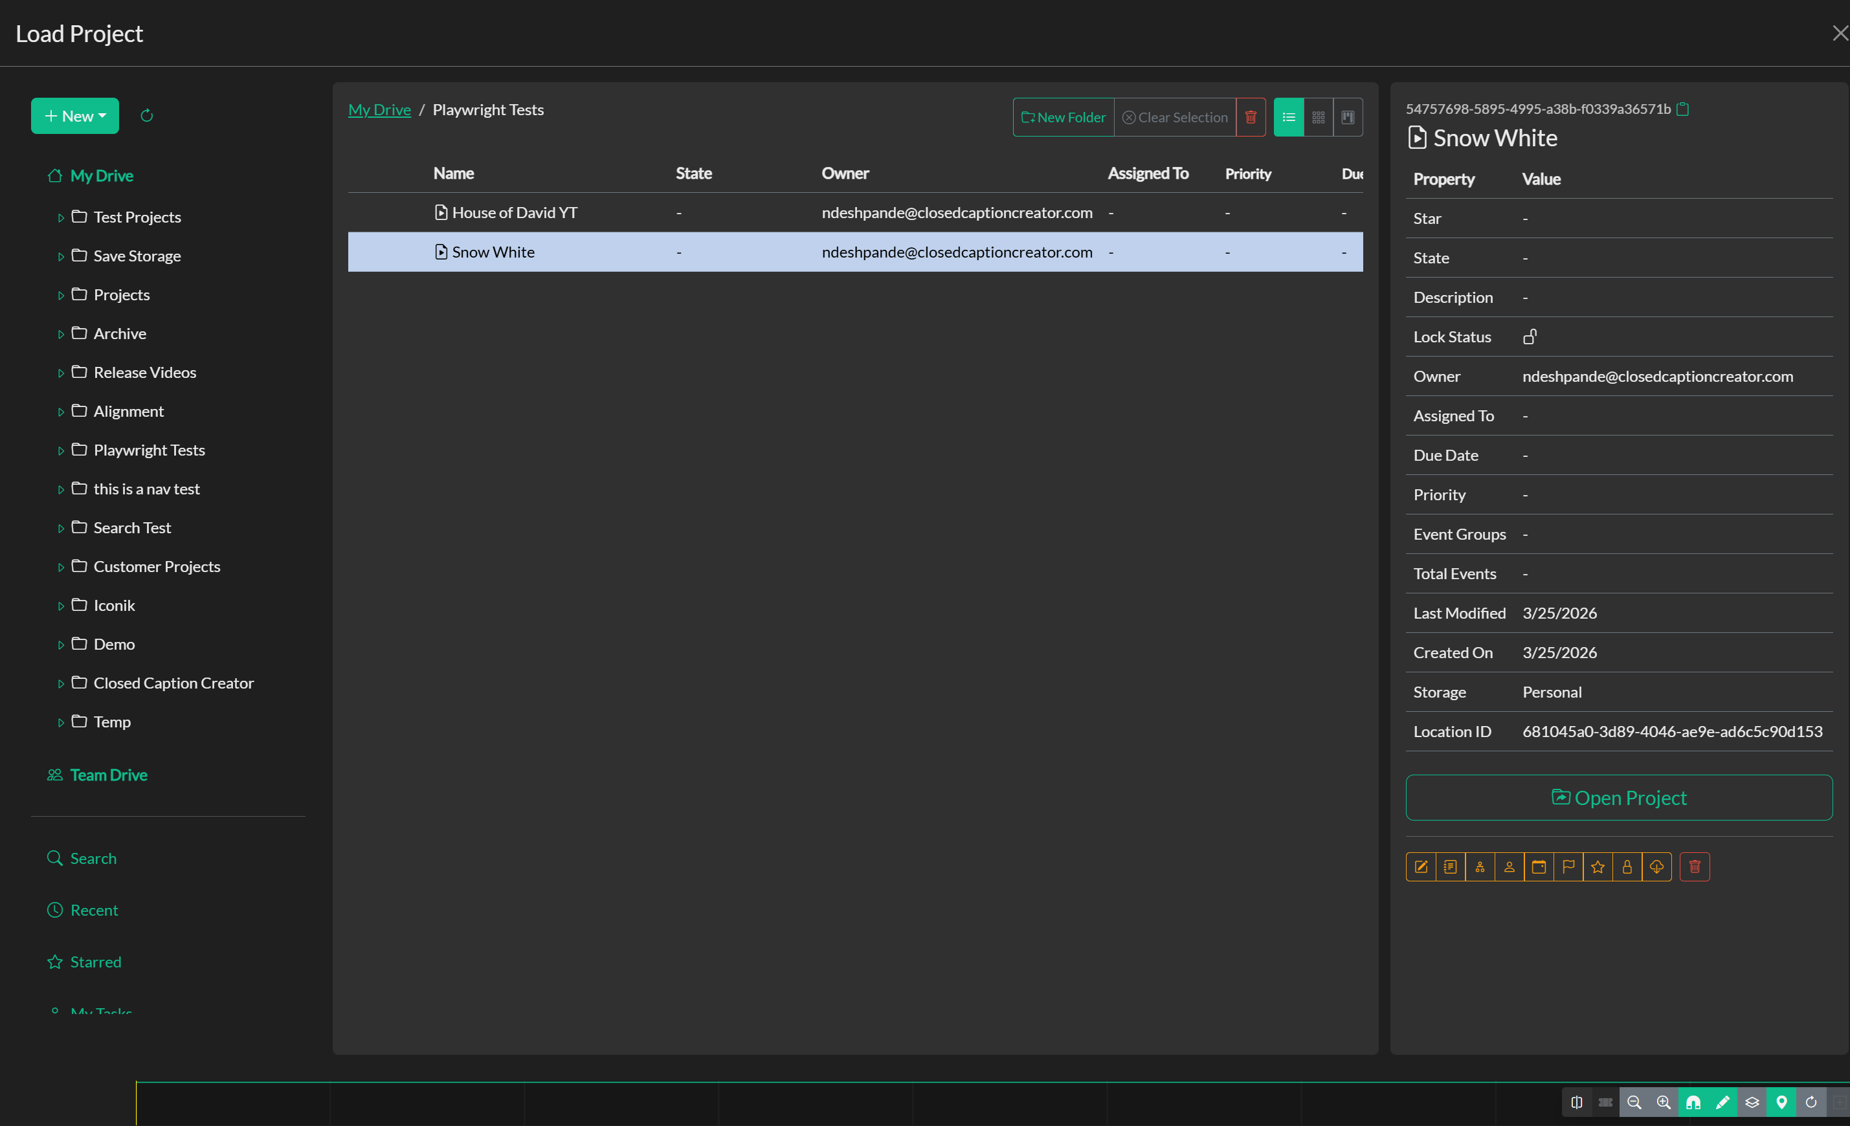Viewport: 1850px width, 1126px height.
Task: Click the cloud download icon
Action: click(1656, 867)
